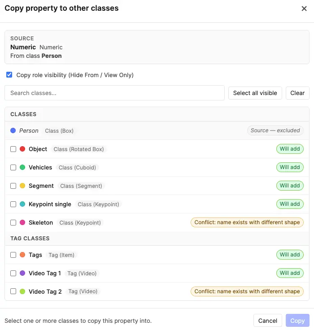Click the Copy button
Screen dimensions: 314x330
(297, 321)
